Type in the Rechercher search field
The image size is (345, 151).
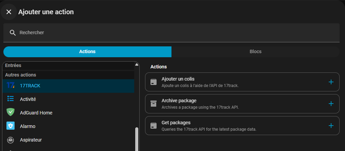(169, 33)
